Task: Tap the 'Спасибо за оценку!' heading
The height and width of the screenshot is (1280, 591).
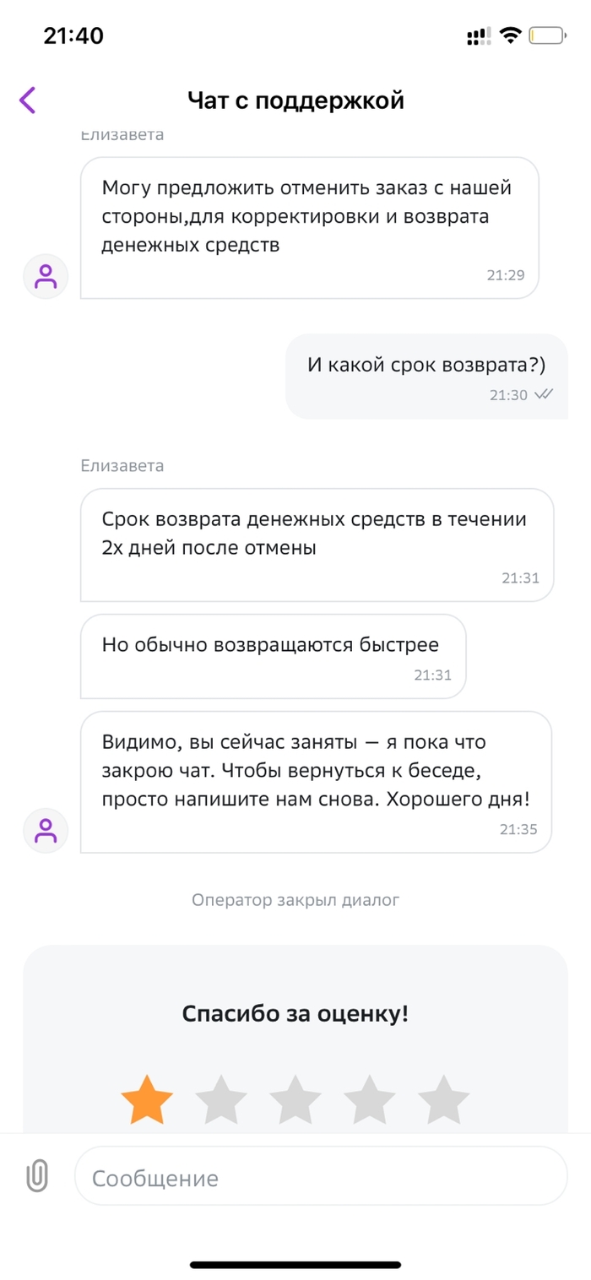Action: coord(295,1013)
